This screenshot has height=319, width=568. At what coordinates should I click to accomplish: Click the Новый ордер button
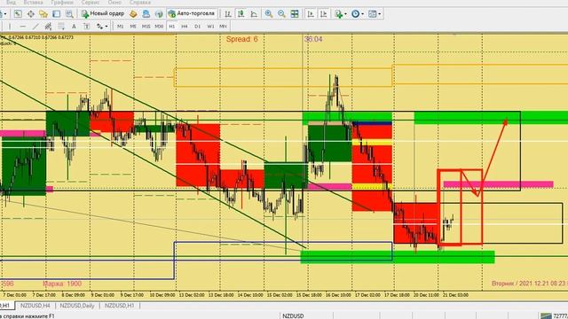coord(103,14)
